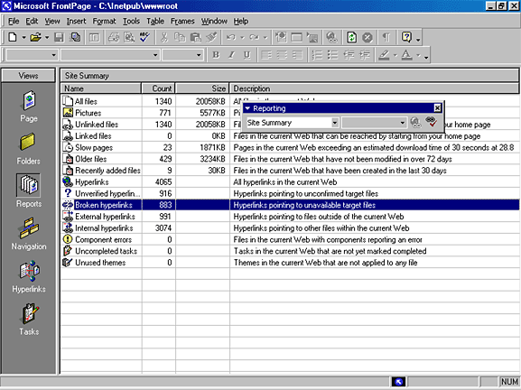Toggle Center alignment formatting
This screenshot has height=390, width=521.
(282, 55)
